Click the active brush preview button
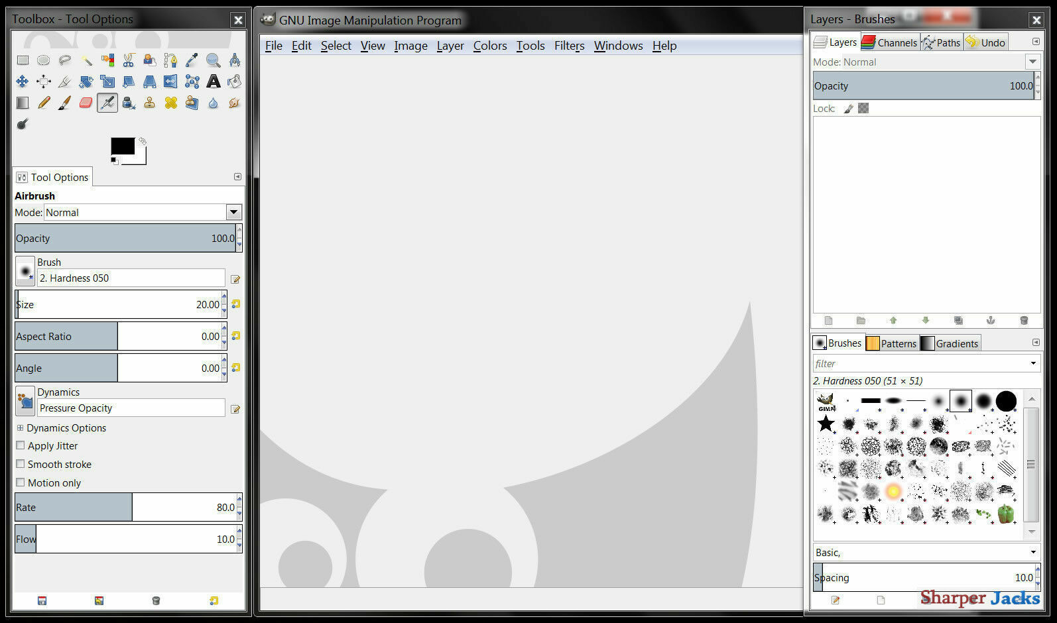The height and width of the screenshot is (623, 1057). (25, 271)
